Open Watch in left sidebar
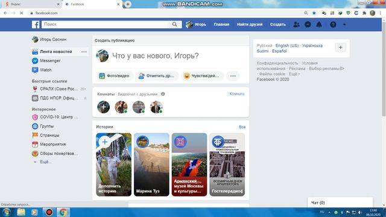The height and width of the screenshot is (217, 386). pos(42,70)
